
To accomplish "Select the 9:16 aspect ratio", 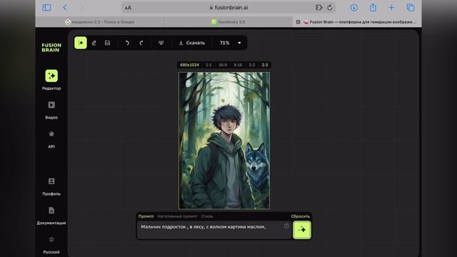I will coord(238,65).
